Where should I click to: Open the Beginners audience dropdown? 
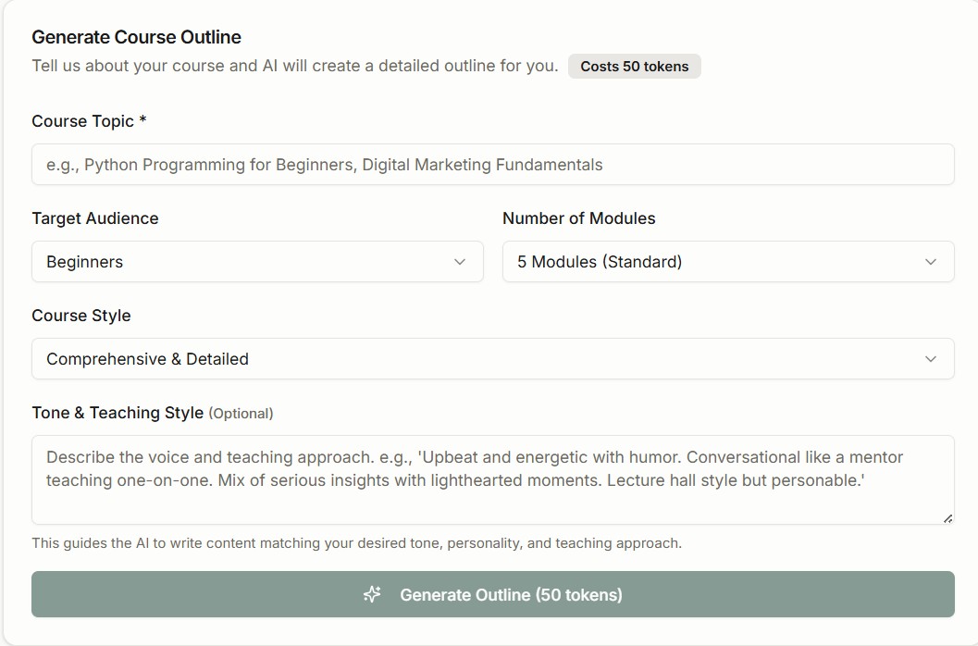[257, 262]
